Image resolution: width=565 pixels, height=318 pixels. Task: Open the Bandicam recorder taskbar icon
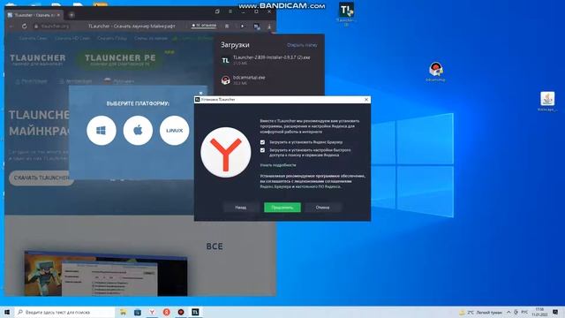pyautogui.click(x=181, y=312)
